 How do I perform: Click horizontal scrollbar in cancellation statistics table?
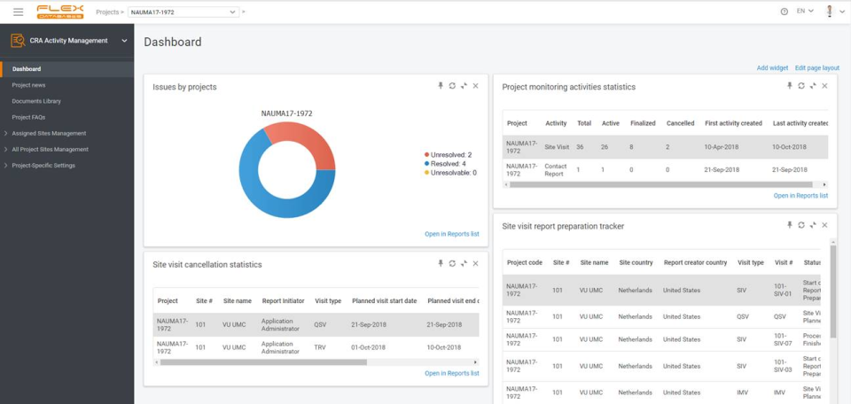(x=263, y=362)
